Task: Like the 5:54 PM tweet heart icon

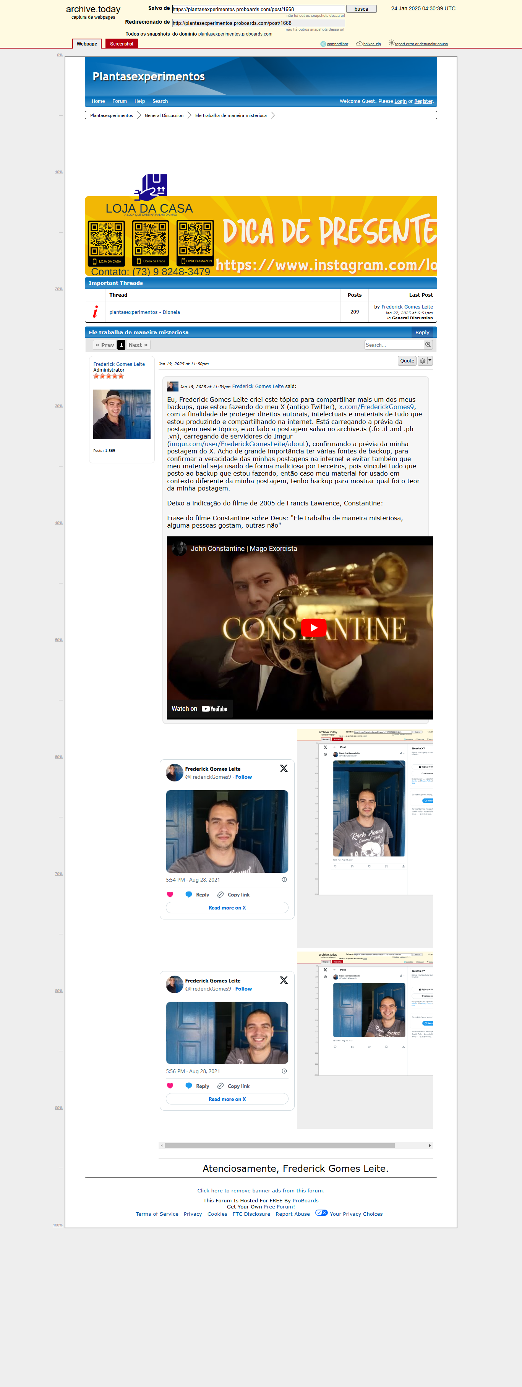Action: [x=170, y=894]
